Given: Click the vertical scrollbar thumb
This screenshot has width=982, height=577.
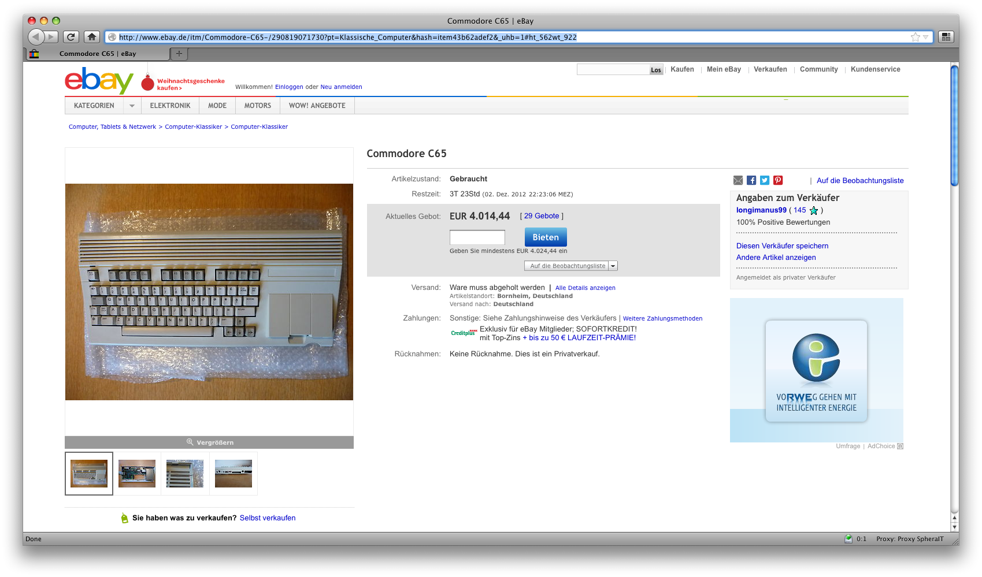Looking at the screenshot, I should [954, 125].
